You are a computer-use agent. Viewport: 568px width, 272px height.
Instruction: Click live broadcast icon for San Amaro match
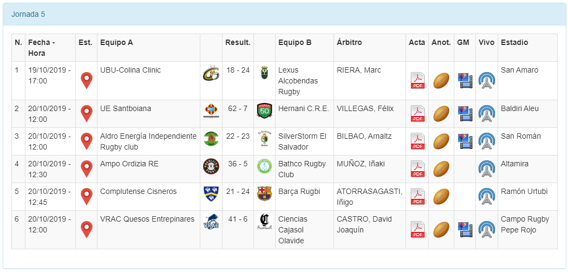[486, 81]
